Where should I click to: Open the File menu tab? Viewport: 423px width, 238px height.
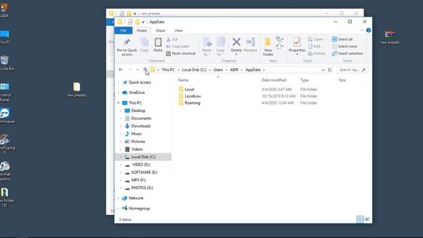pyautogui.click(x=124, y=30)
